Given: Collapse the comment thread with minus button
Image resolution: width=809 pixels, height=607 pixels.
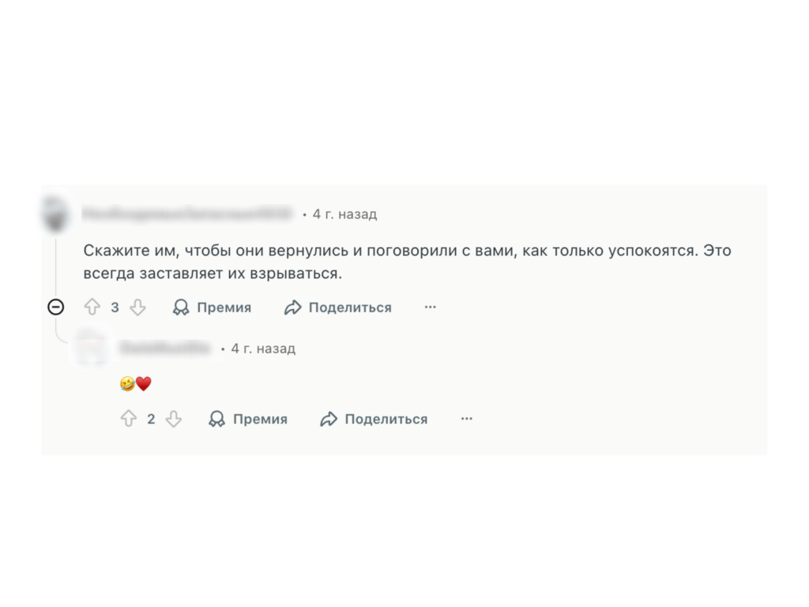Looking at the screenshot, I should [x=56, y=307].
